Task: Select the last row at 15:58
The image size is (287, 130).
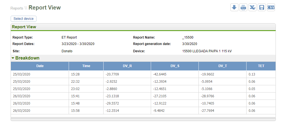Action: click(86, 110)
